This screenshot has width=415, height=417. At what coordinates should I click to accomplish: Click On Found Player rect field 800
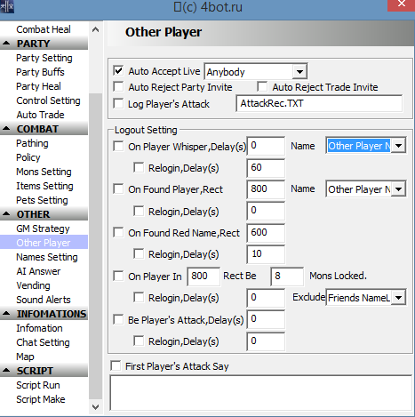click(266, 189)
